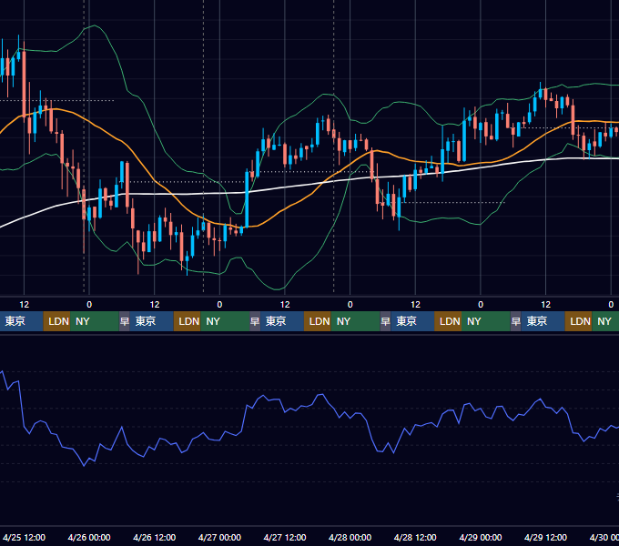The height and width of the screenshot is (546, 619).
Task: Select the 東京 session block on 4/29
Action: (543, 321)
